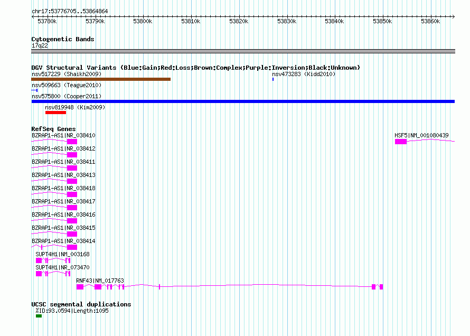Select nsv575800 (Cooper2011) label
This screenshot has height=336, width=470.
pyautogui.click(x=67, y=96)
